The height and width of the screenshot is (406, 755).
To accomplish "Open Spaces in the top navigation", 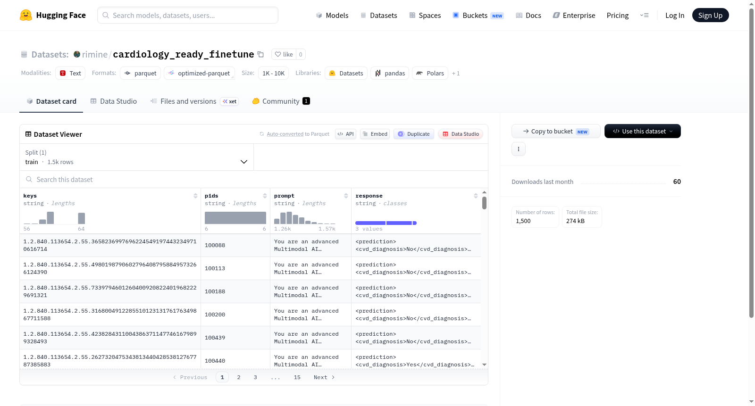I will [x=425, y=15].
